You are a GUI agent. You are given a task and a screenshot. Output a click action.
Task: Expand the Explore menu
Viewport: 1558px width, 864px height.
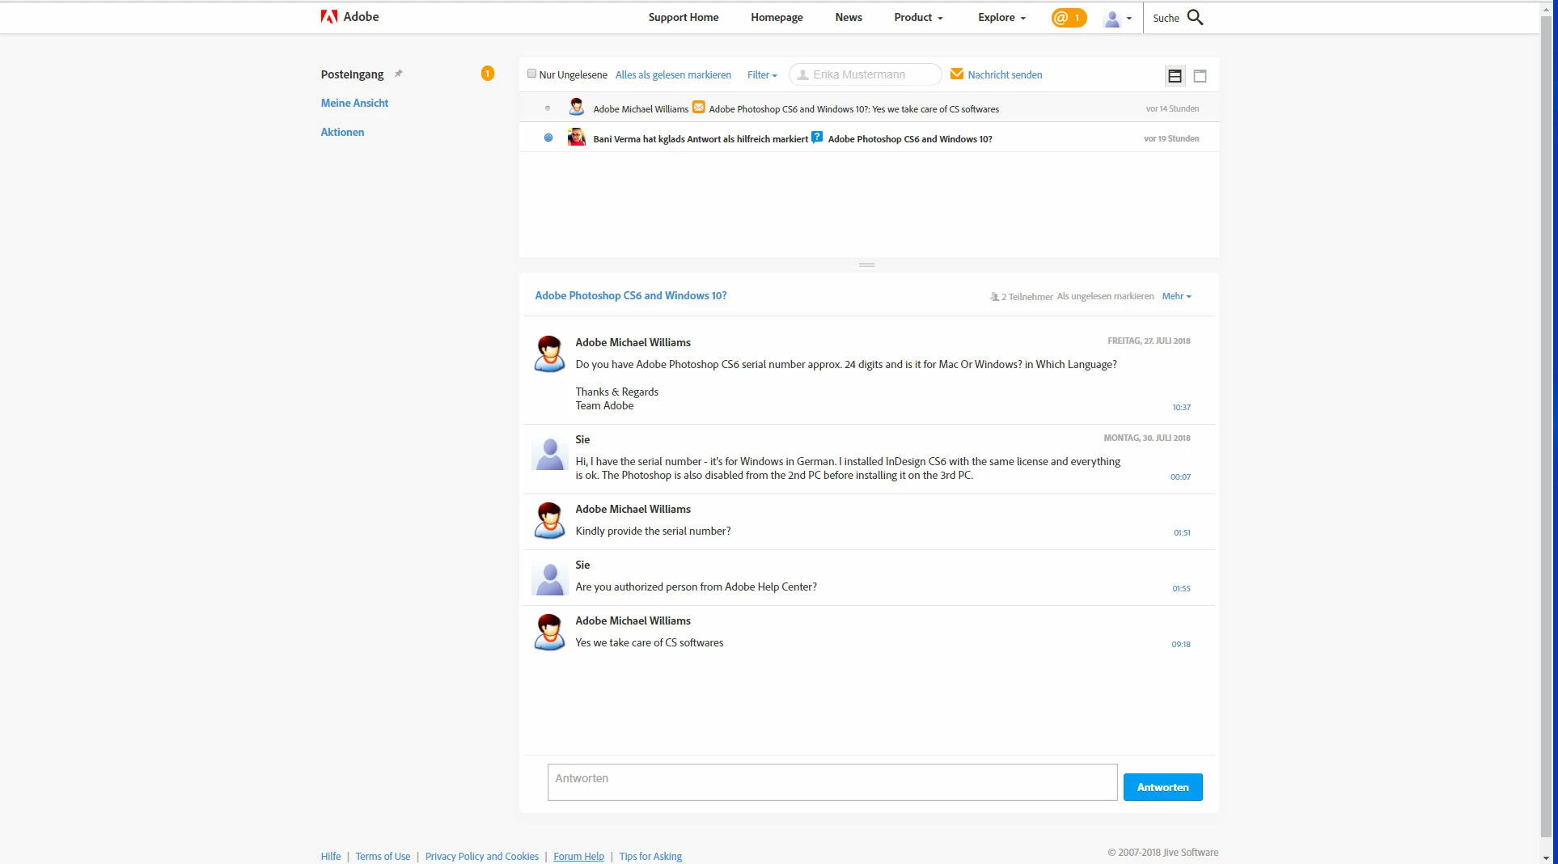pyautogui.click(x=1001, y=18)
